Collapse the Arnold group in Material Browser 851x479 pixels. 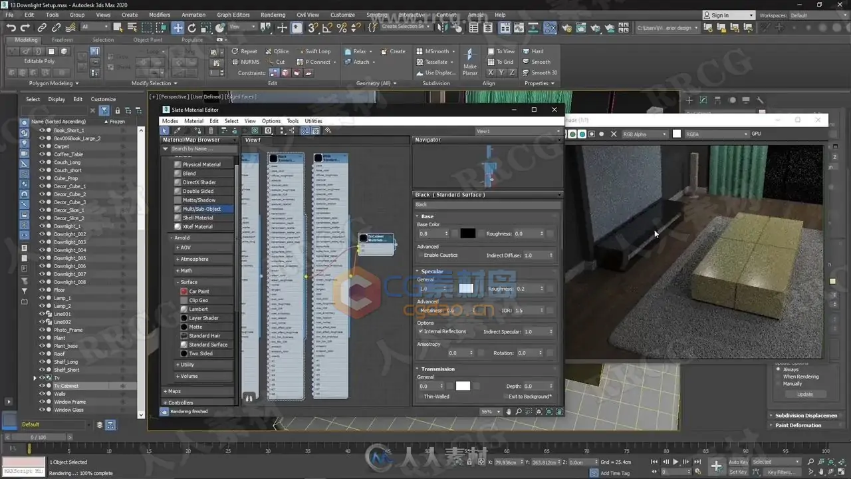tap(172, 238)
